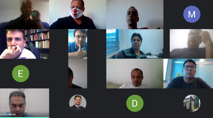Click the clown face mask in video
Viewport: 213px width, 118px height.
[x=76, y=12]
